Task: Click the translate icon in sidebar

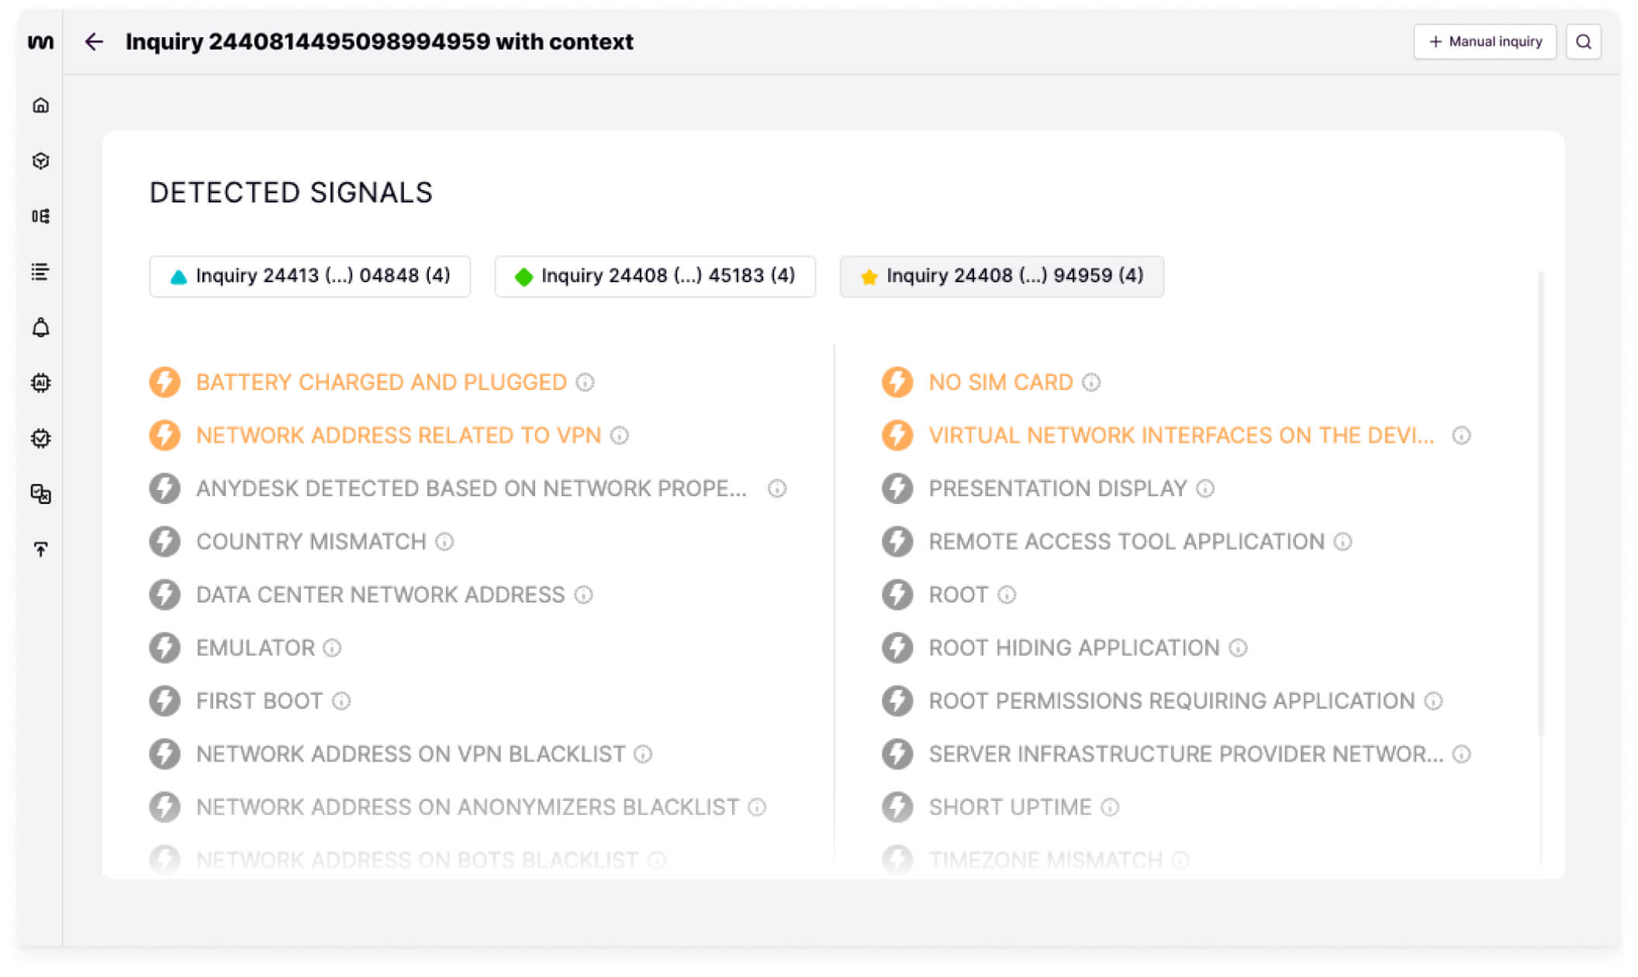Action: coord(41,494)
